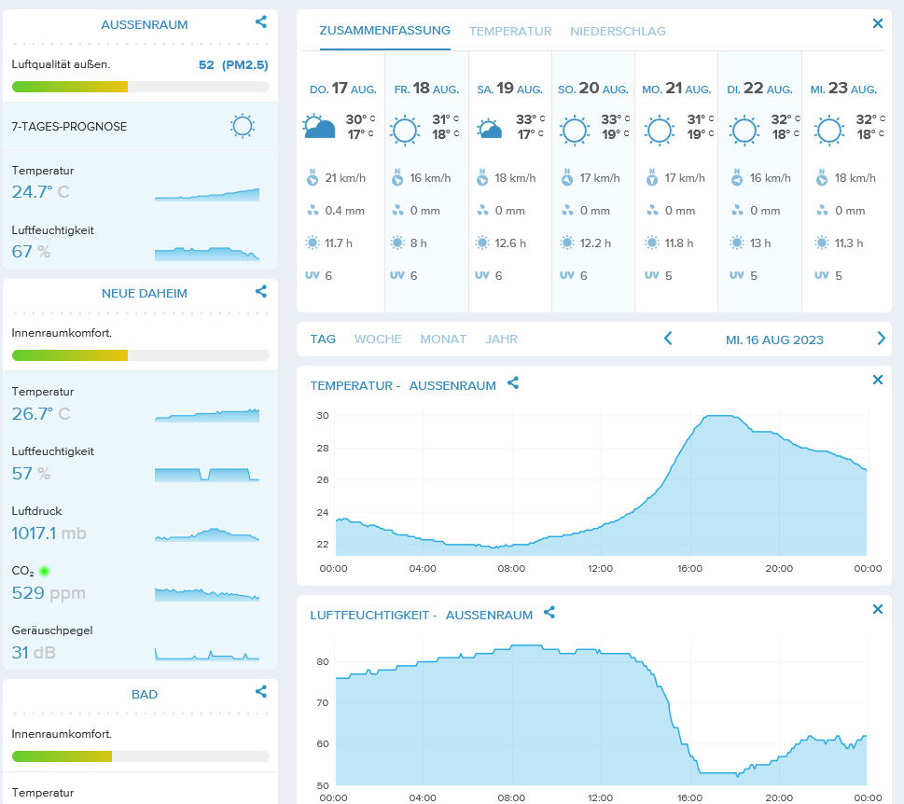This screenshot has height=804, width=904.
Task: Click Bad Innenraumkomfort comfort bar
Action: coord(141,756)
